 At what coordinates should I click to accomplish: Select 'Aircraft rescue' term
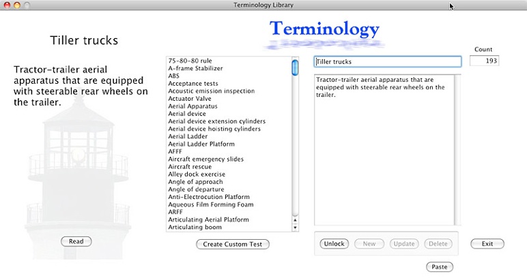point(190,167)
